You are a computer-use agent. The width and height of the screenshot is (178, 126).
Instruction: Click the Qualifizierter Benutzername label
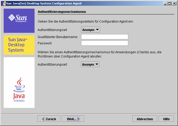tap(58, 37)
